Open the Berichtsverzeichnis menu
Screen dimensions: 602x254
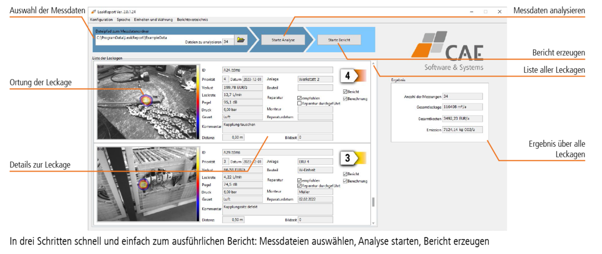(192, 20)
